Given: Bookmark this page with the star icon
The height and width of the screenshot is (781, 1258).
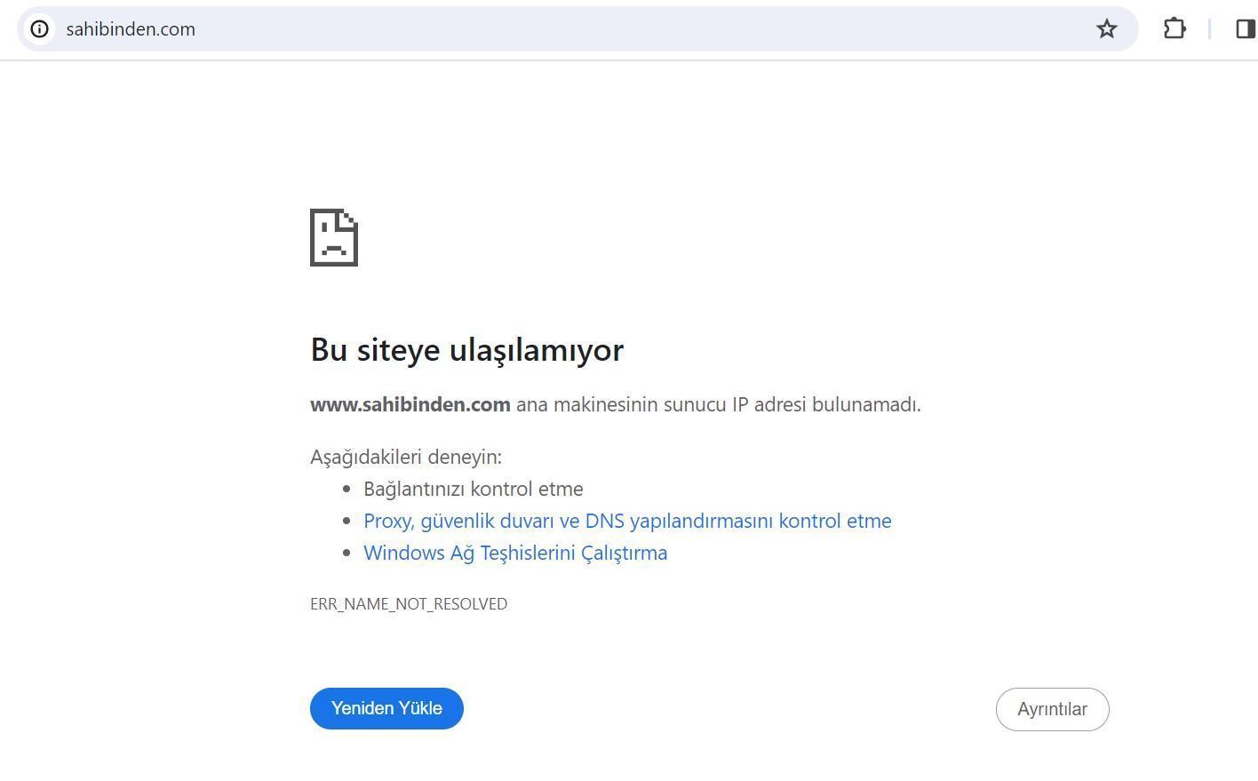Looking at the screenshot, I should coord(1106,28).
